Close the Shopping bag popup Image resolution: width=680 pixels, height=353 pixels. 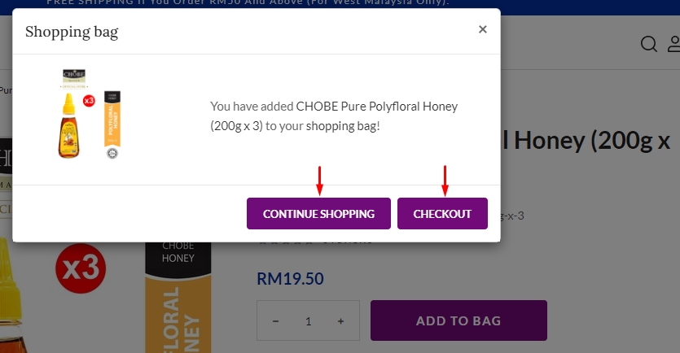[483, 29]
